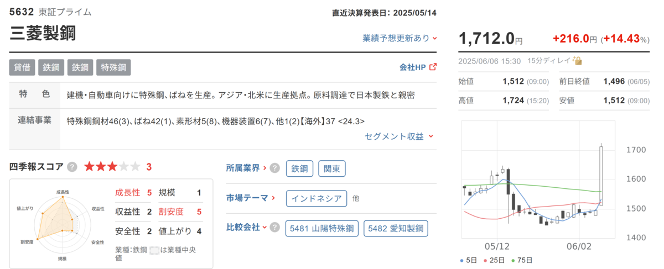Click the 安値 1,512 value
Viewport: 664px width, 269px height.
pyautogui.click(x=614, y=101)
